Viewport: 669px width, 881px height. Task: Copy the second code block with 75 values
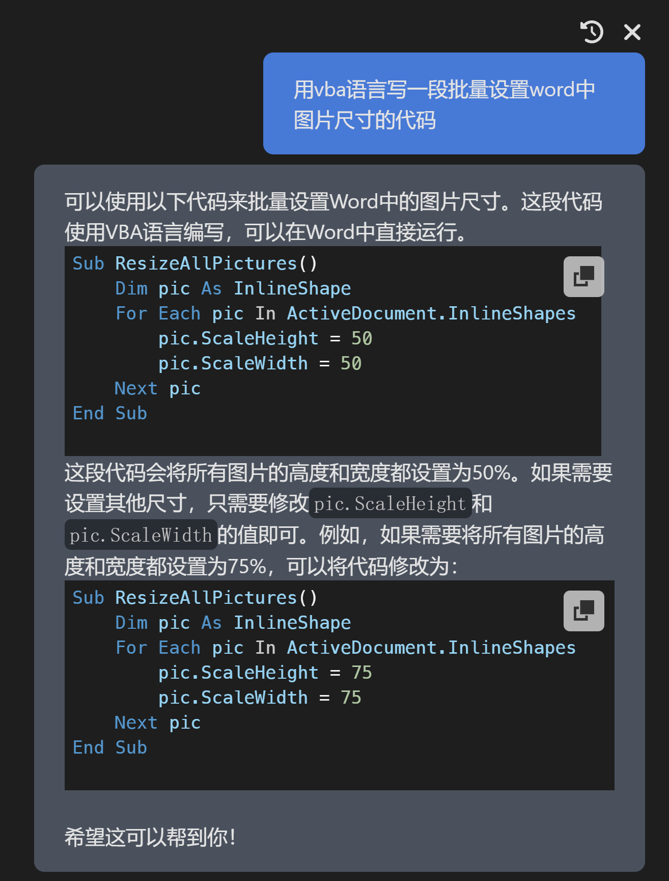[583, 611]
